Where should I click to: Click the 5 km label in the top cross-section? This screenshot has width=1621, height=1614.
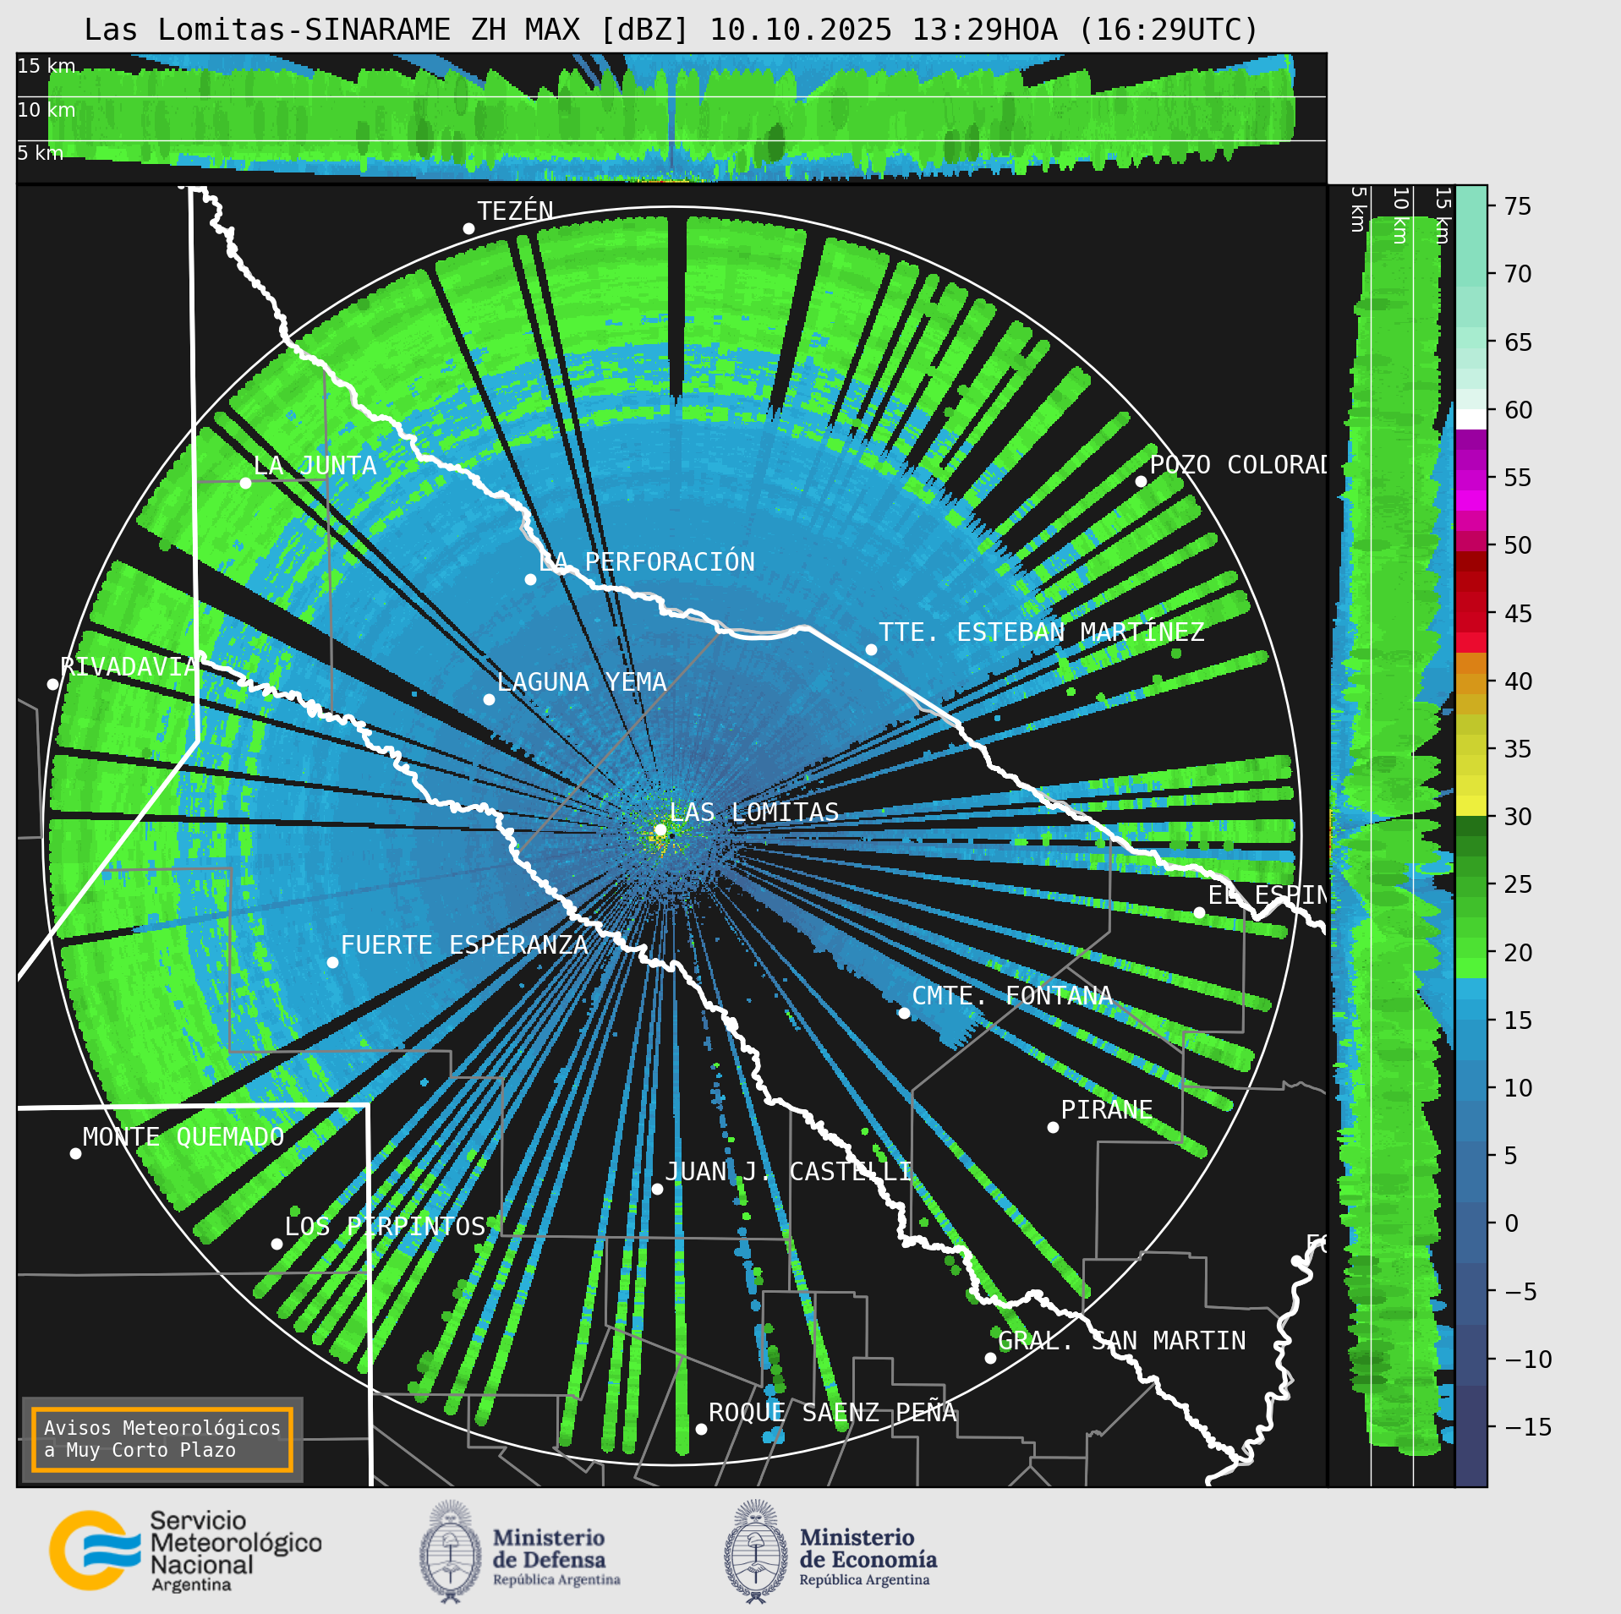(x=41, y=153)
